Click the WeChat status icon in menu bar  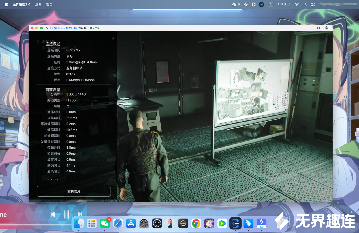pyautogui.click(x=234, y=4)
